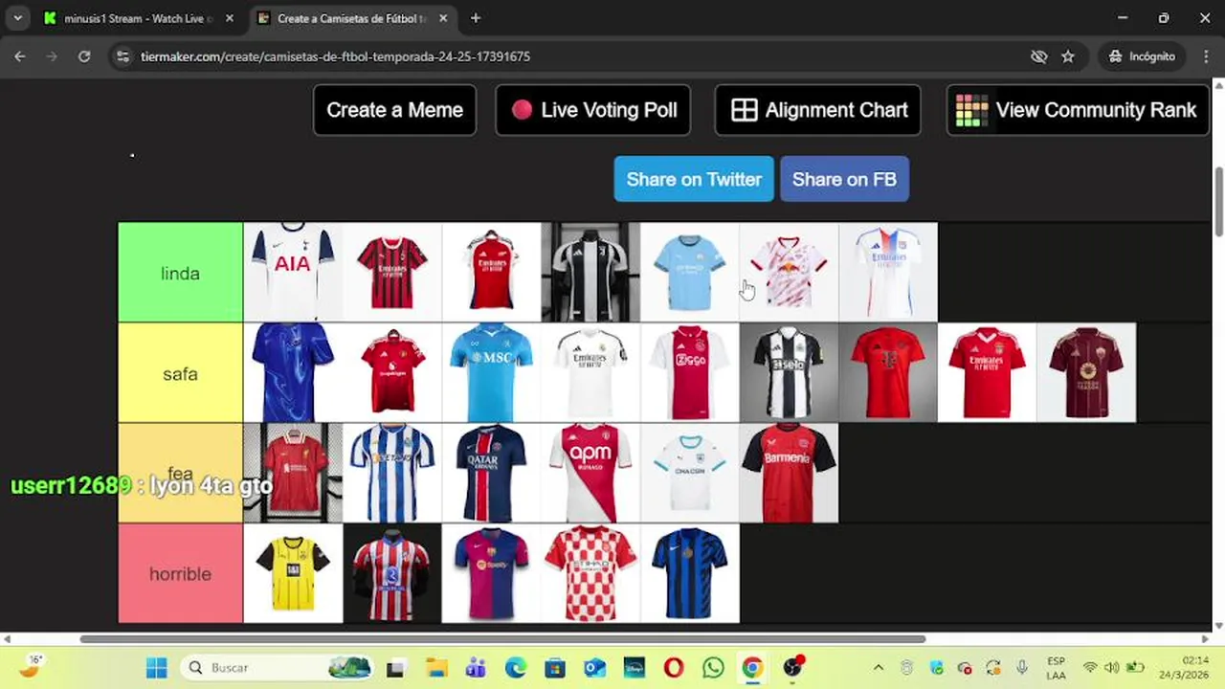Click the Create a Meme button
Image resolution: width=1225 pixels, height=689 pixels.
tap(394, 110)
